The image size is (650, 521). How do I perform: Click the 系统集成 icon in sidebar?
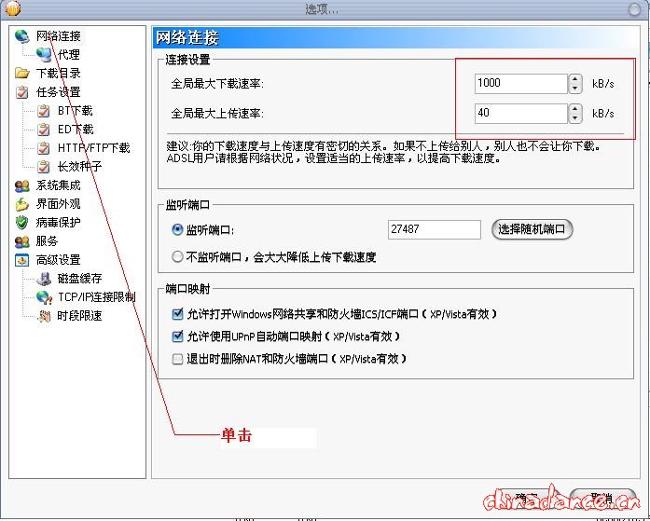tap(21, 185)
